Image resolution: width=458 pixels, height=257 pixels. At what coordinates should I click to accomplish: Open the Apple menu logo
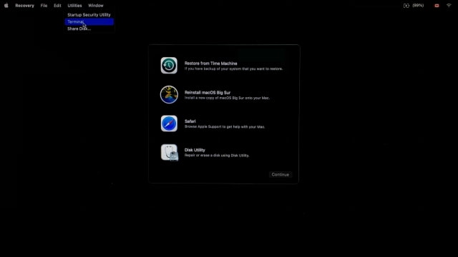point(6,6)
